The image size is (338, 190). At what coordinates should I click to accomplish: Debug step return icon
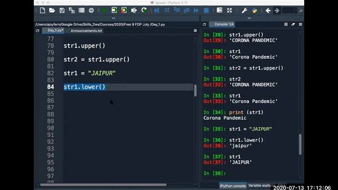[186, 11]
